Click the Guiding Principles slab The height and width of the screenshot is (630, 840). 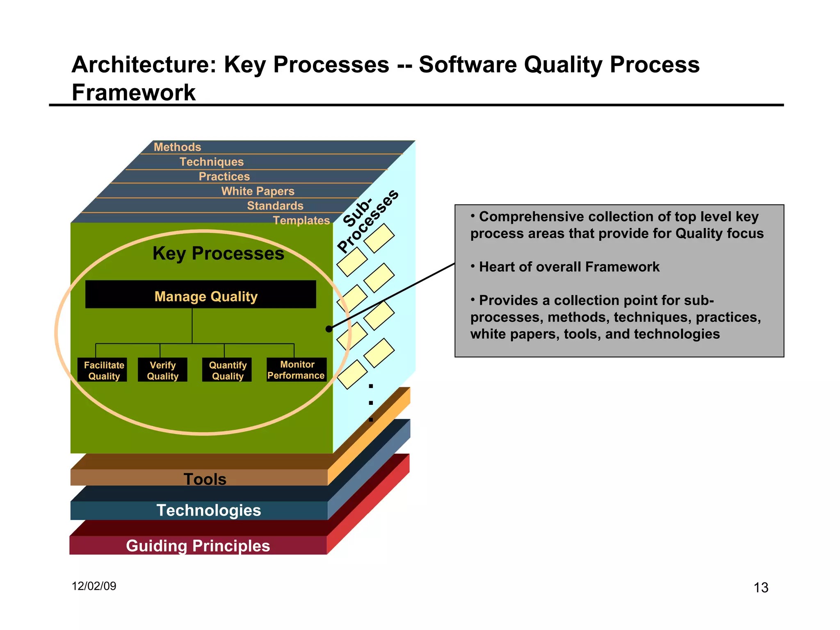pyautogui.click(x=198, y=546)
